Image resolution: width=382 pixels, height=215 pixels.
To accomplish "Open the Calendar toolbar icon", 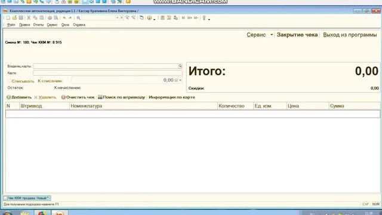I will 169,18.
